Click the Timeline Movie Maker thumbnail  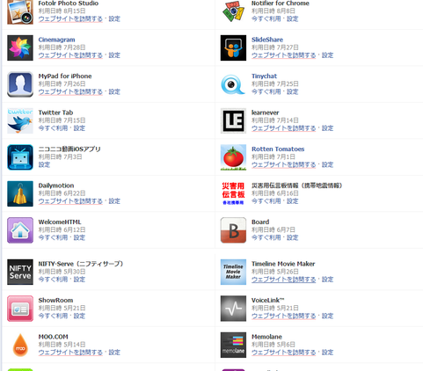point(233,272)
